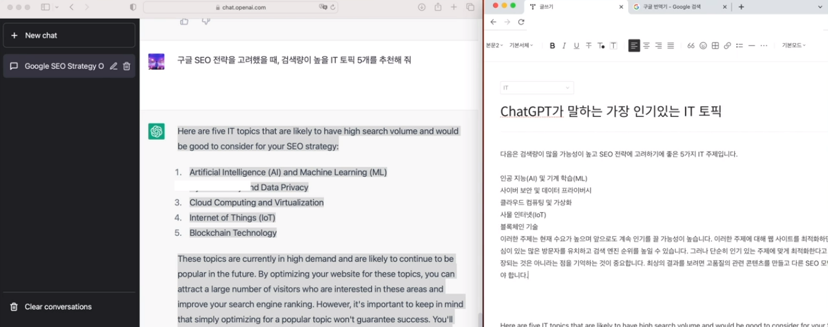Click Safari translate icon in address bar

pos(323,7)
